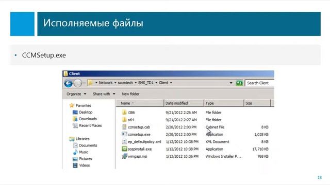Click the 9/21/2012 2:26 AM date cell
The image size is (330, 185).
coord(181,113)
